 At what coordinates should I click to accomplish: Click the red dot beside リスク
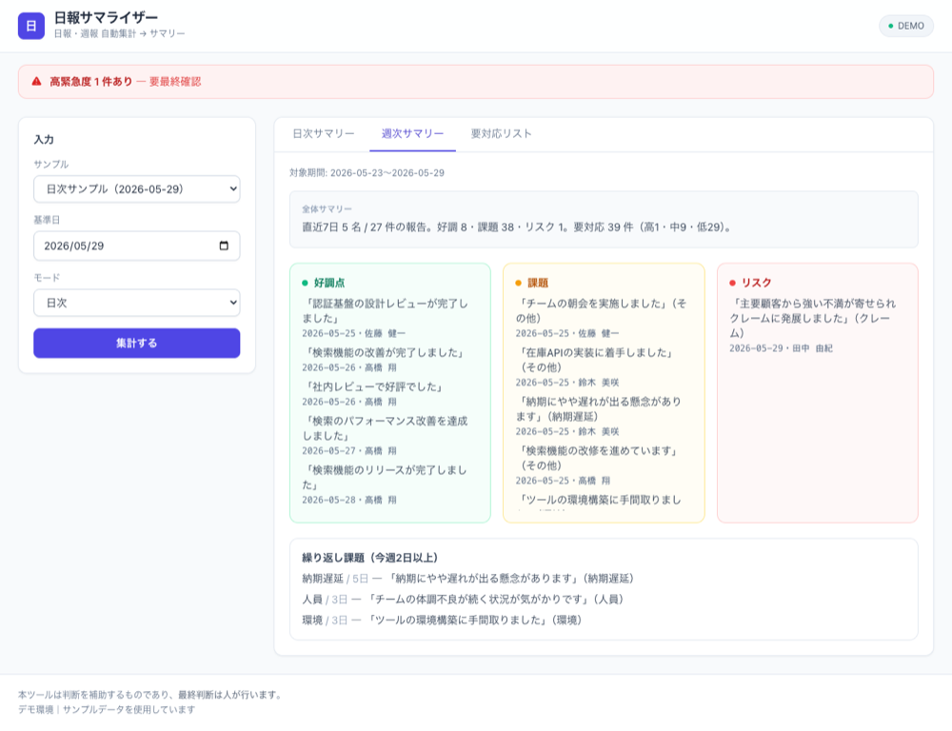tap(732, 283)
